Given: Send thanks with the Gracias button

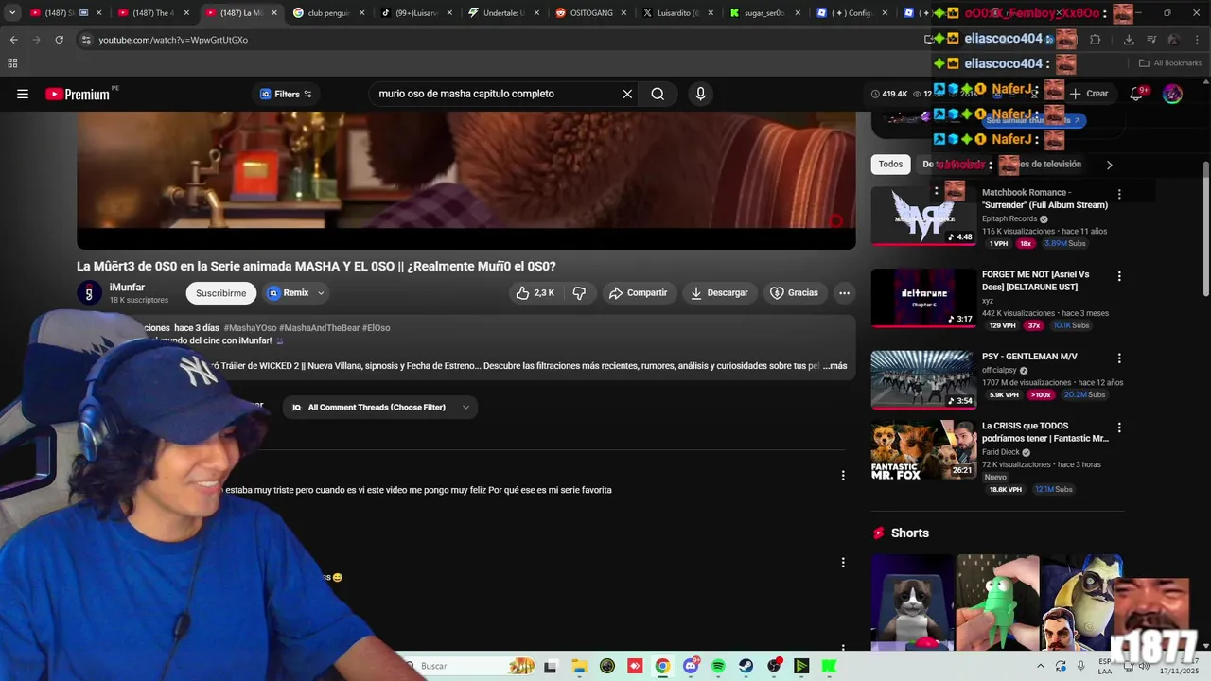Looking at the screenshot, I should [x=794, y=293].
